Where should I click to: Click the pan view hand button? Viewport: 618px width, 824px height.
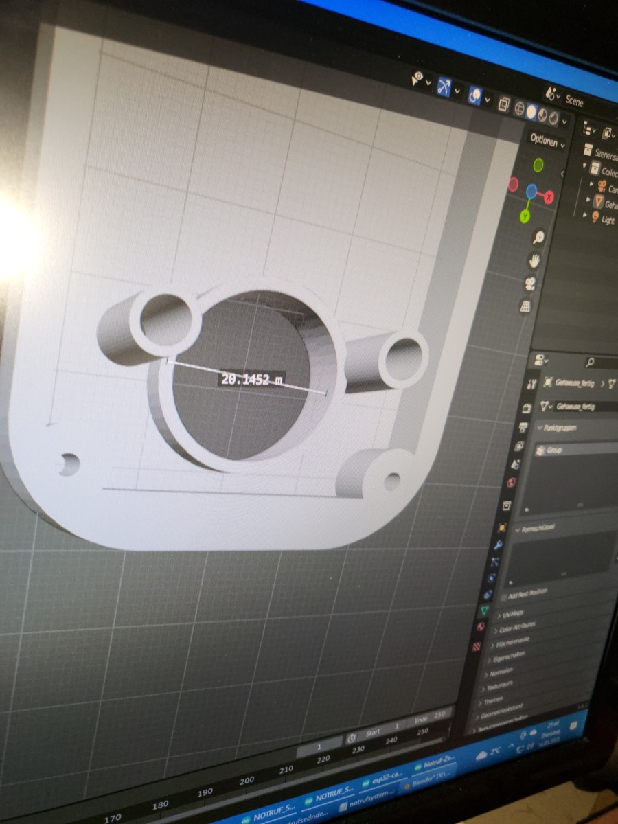coord(534,261)
